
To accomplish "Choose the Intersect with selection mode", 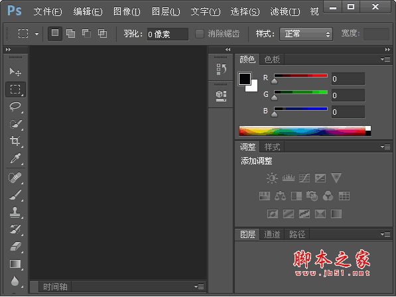I will coord(102,33).
